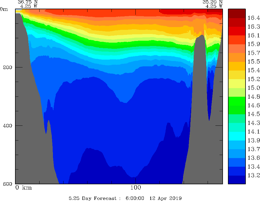Click the 16.4 label on the color scale

[x=254, y=18]
